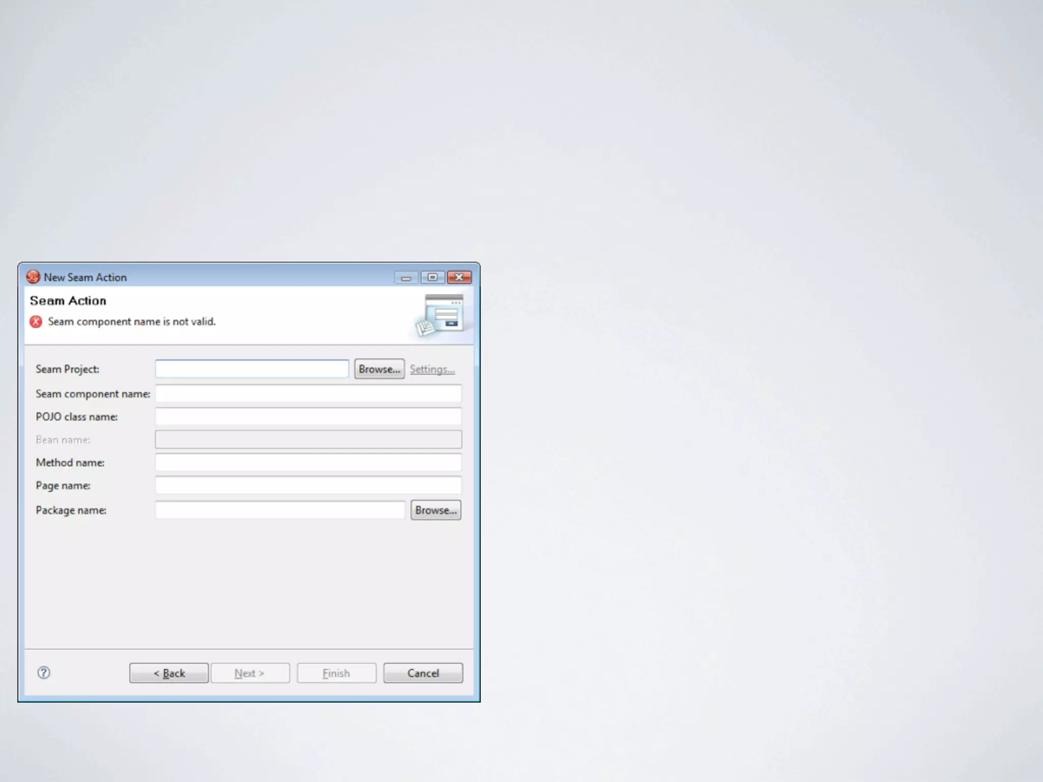Click the help question mark icon
Screen dimensions: 1043x782
pos(44,673)
